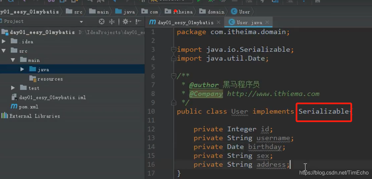Viewport: 372px width, 179px height.
Task: Close the day01_eesy_01mybatis tab
Action: (x=218, y=22)
